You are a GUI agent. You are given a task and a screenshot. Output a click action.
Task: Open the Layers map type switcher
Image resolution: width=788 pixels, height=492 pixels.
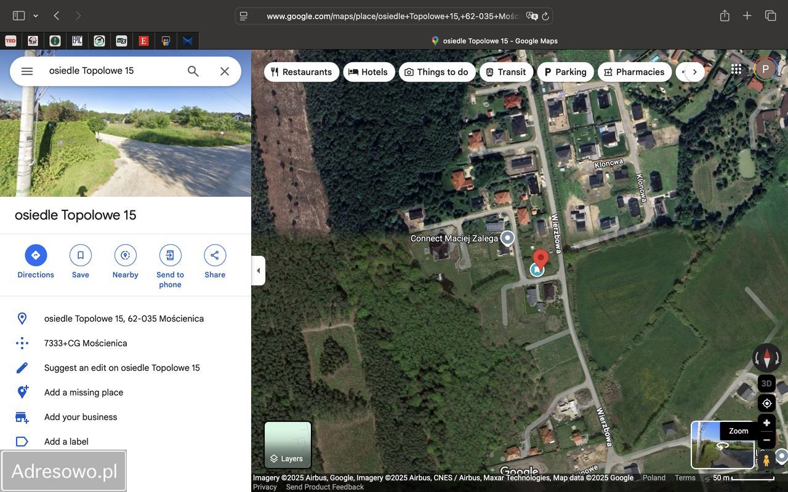pyautogui.click(x=287, y=445)
